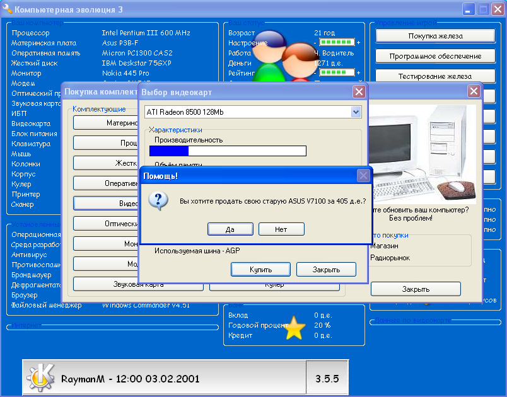Click the Micron PC1300 CAS2 memory value
Image resolution: width=507 pixels, height=397 pixels.
(x=137, y=53)
